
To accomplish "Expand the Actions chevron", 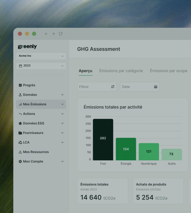I will 62,114.
